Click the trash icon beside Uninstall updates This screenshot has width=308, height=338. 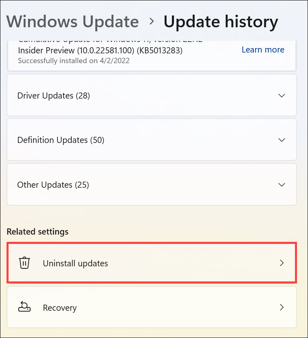(24, 263)
